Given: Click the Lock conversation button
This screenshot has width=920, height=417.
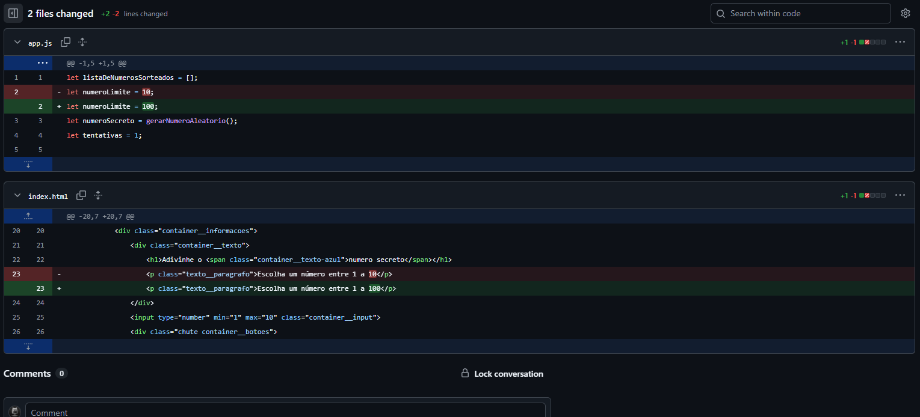Looking at the screenshot, I should (508, 374).
